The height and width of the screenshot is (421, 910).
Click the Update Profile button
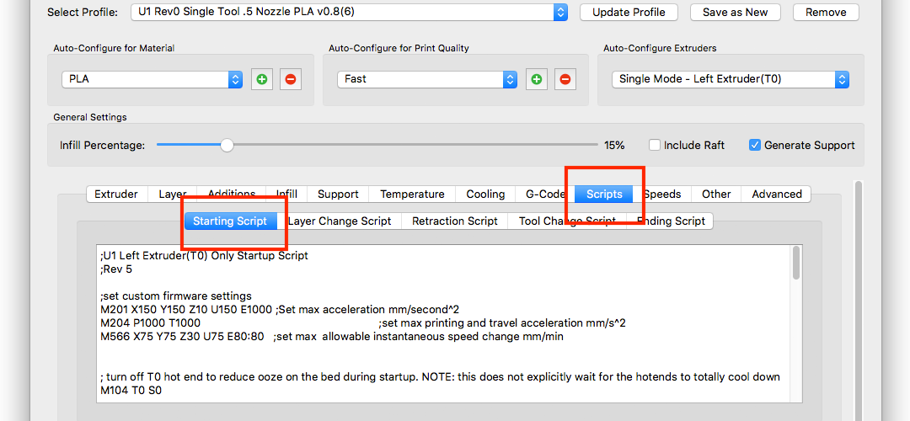[629, 12]
